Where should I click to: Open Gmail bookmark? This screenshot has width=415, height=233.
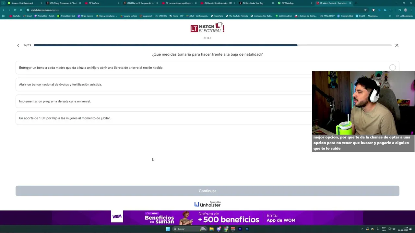click(27, 16)
